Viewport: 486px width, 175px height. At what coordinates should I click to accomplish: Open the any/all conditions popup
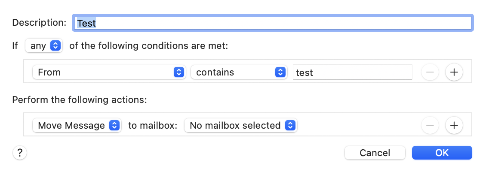point(44,45)
